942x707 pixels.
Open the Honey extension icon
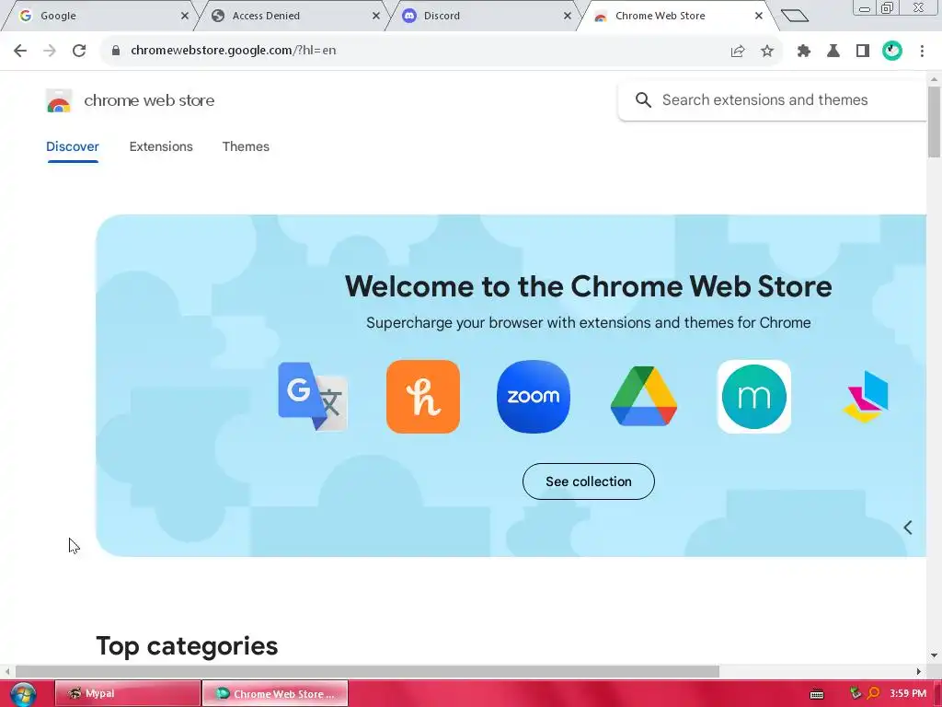[x=423, y=396]
